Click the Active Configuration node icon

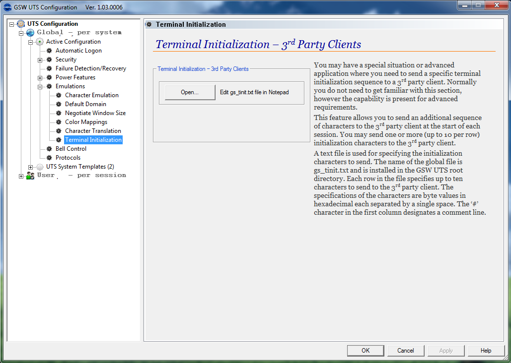40,42
